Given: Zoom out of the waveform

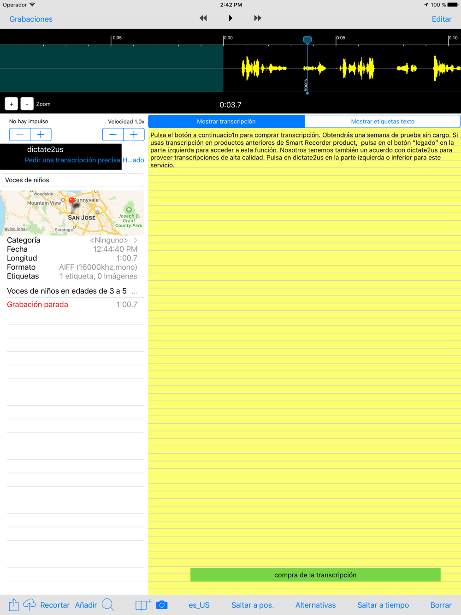Looking at the screenshot, I should coord(27,104).
